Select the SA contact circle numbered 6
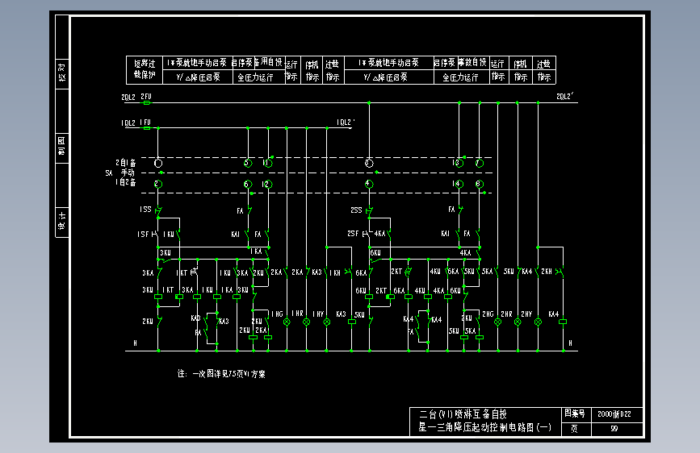The width and height of the screenshot is (700, 453). click(x=248, y=184)
